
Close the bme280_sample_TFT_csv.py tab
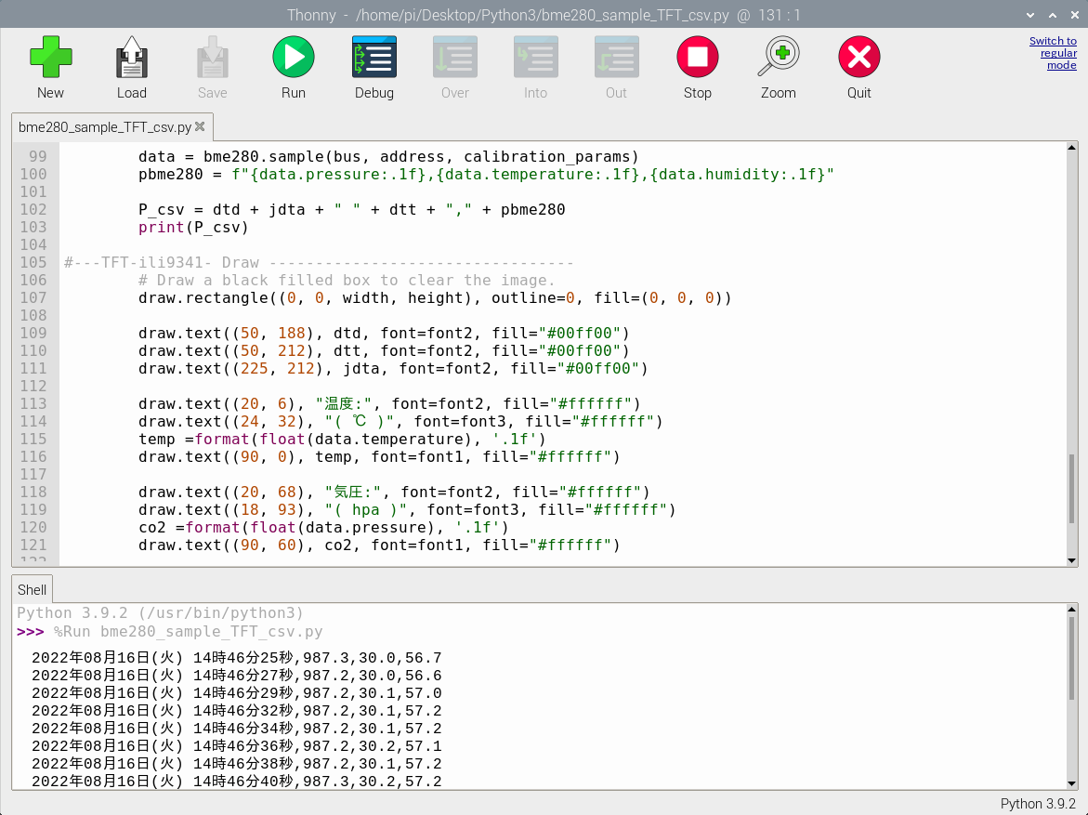199,126
